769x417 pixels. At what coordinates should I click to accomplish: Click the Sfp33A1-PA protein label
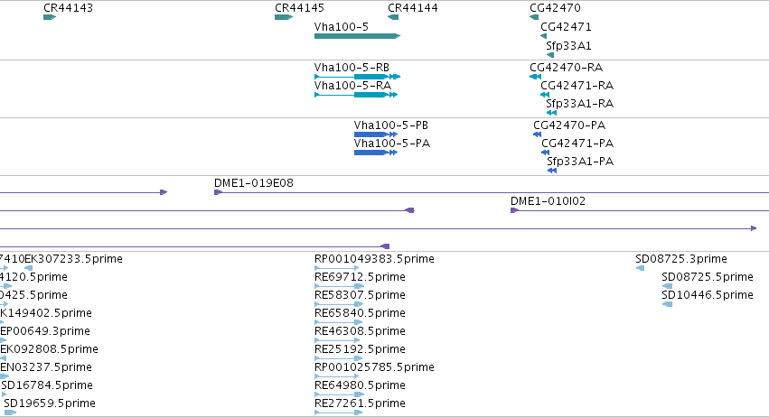580,162
